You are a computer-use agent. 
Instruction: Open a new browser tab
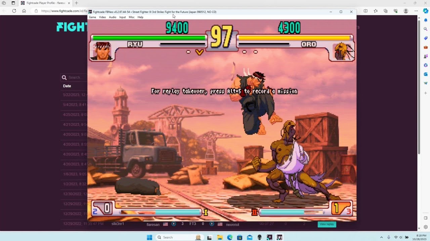(76, 3)
